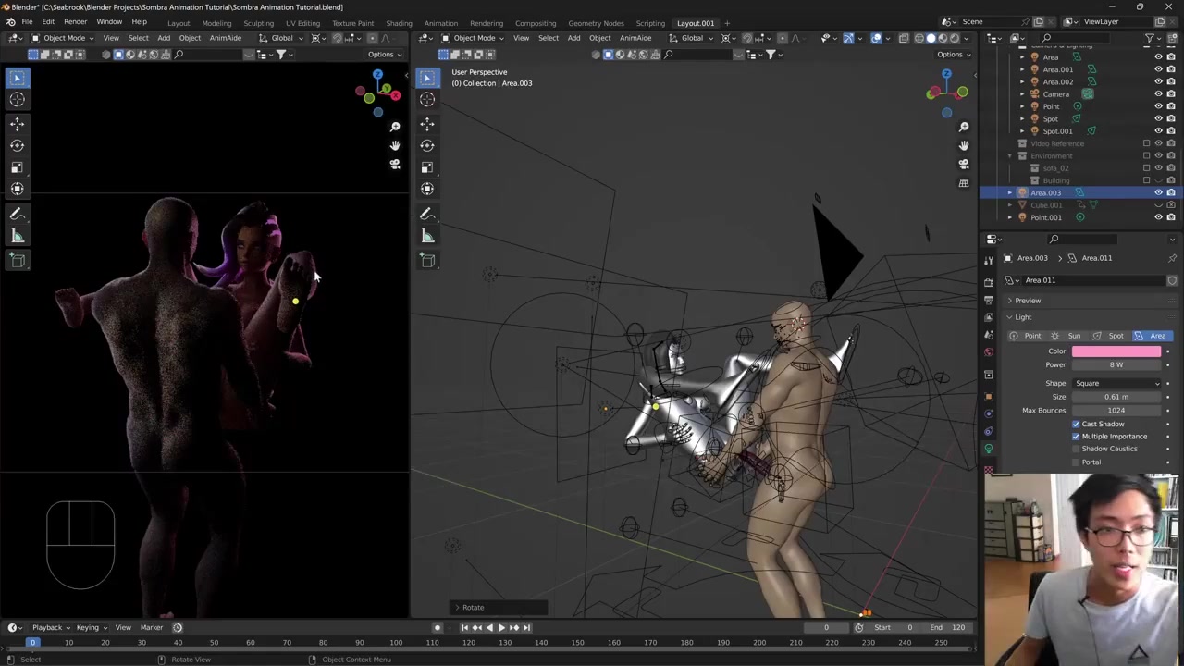Image resolution: width=1184 pixels, height=666 pixels.
Task: Toggle the Cast Shadow checkbox
Action: pos(1076,424)
